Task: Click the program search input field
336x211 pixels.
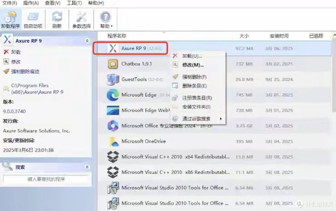Action: 46,179
